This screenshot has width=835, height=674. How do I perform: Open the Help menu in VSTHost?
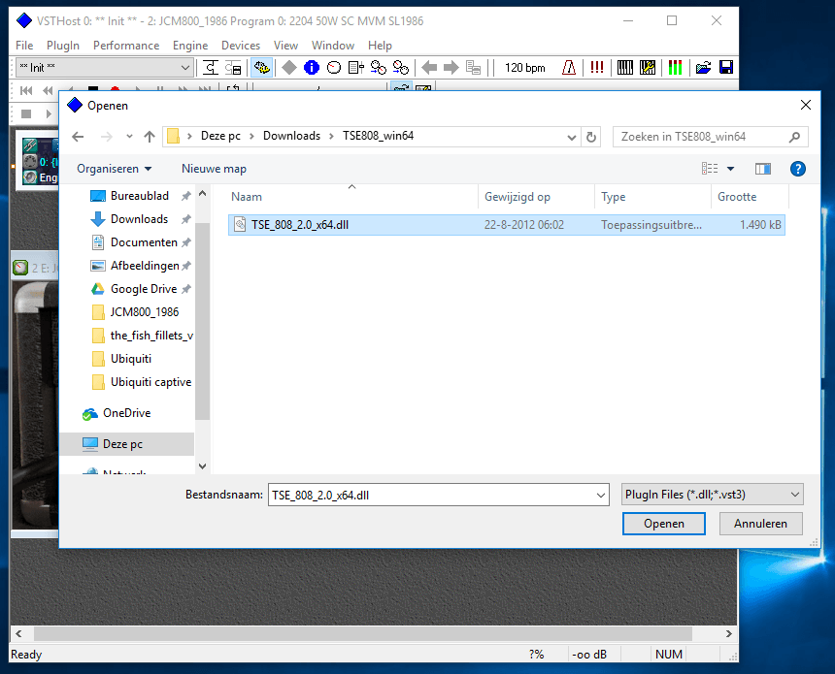click(380, 46)
